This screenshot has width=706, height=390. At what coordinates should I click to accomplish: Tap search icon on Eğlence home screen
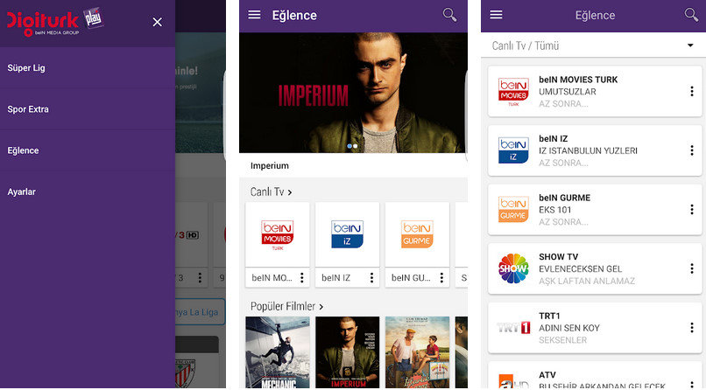click(449, 15)
